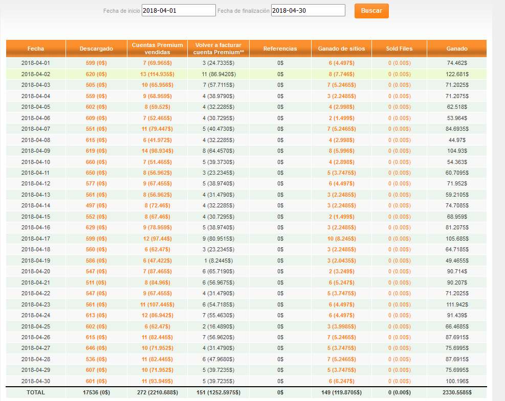Open the 13 (114.935$) premium accounts link

(x=157, y=74)
